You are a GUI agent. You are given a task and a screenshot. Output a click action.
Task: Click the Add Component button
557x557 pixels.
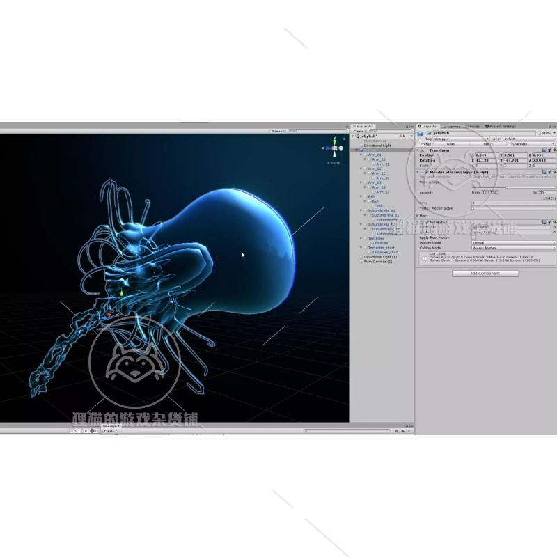[485, 274]
